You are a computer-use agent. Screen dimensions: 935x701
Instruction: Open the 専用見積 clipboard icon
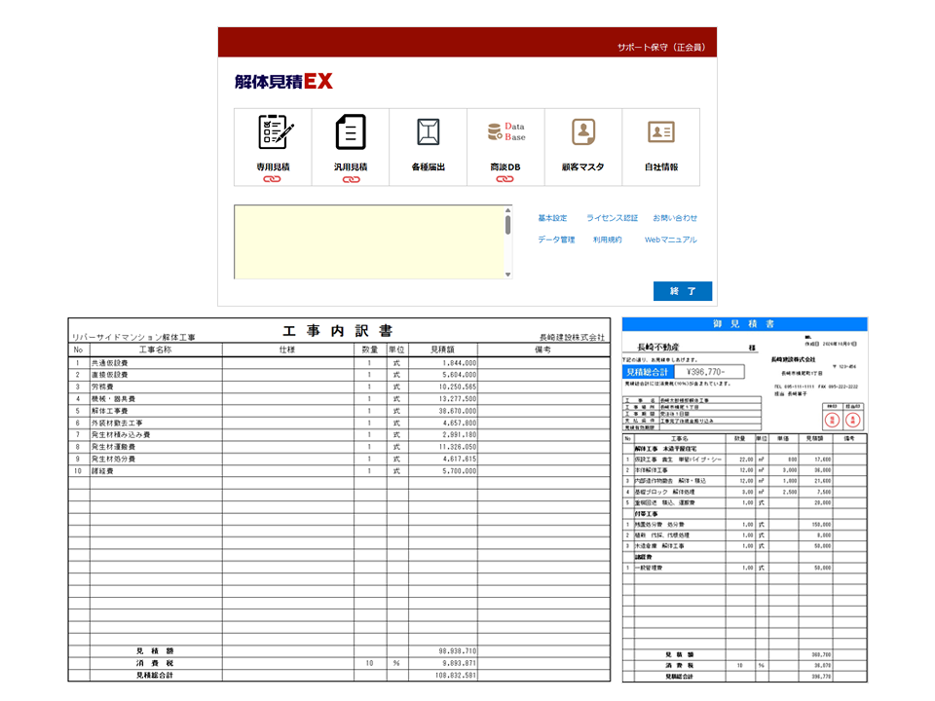[276, 131]
